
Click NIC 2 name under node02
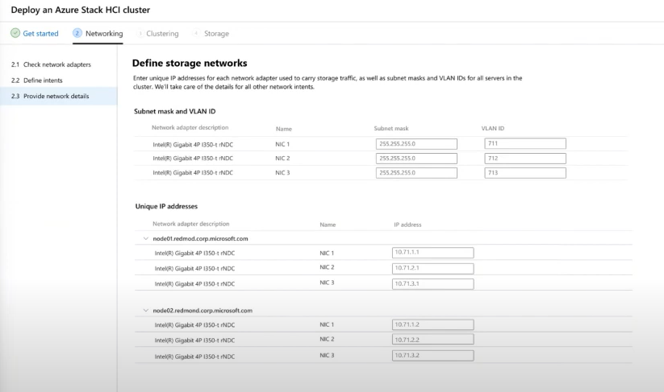click(327, 339)
